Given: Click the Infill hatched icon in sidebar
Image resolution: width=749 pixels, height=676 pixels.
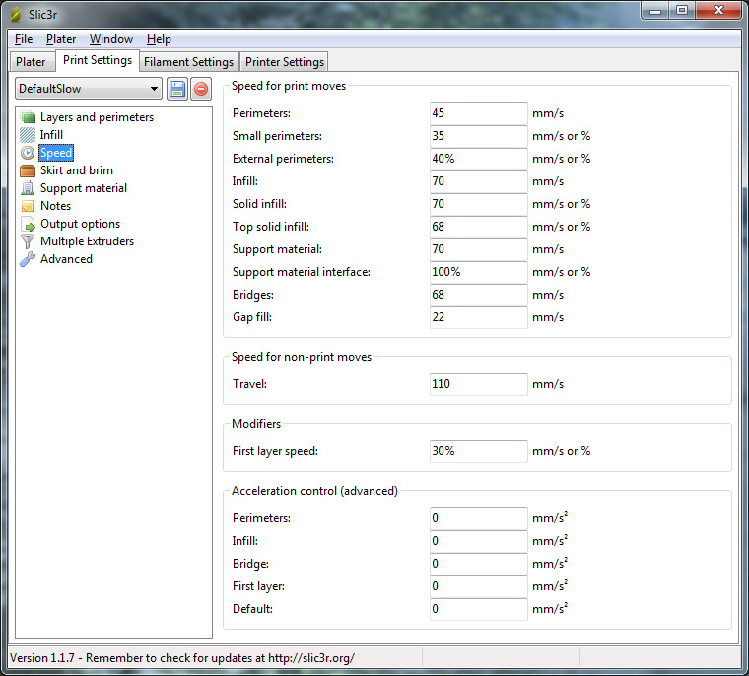Looking at the screenshot, I should [28, 135].
